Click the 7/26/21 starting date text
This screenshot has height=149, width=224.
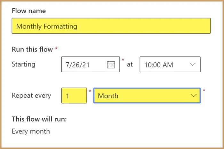pos(77,65)
